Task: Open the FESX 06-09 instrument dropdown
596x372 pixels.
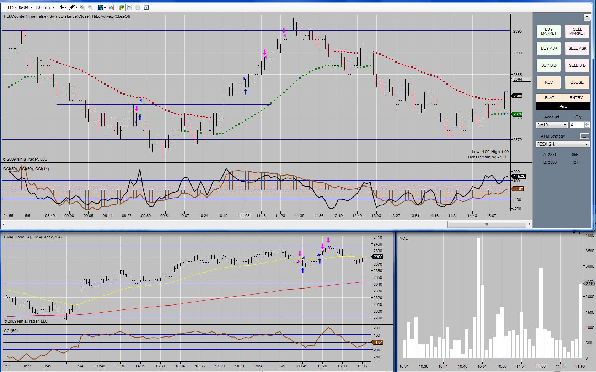Action: (x=20, y=7)
